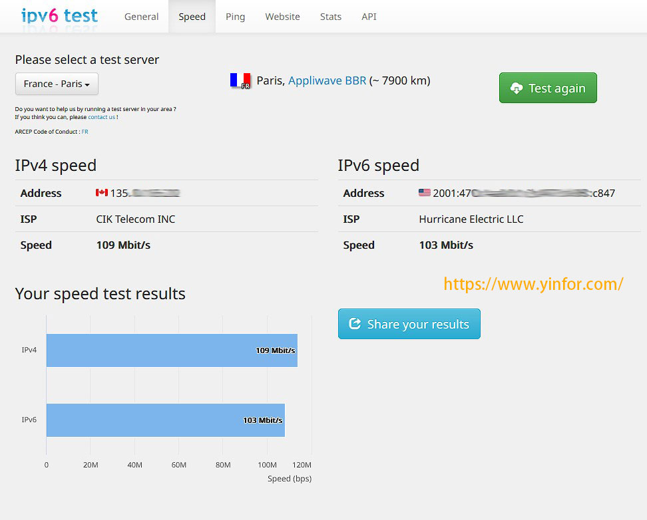647x520 pixels.
Task: Switch to the Ping tab
Action: pyautogui.click(x=235, y=17)
